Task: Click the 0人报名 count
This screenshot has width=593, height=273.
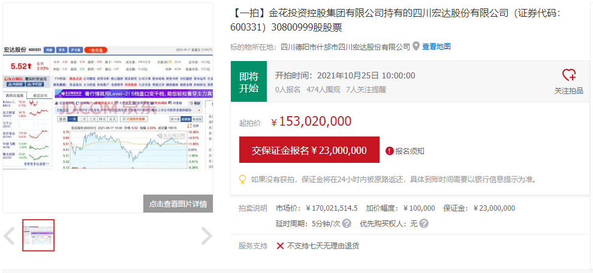Action: 287,89
